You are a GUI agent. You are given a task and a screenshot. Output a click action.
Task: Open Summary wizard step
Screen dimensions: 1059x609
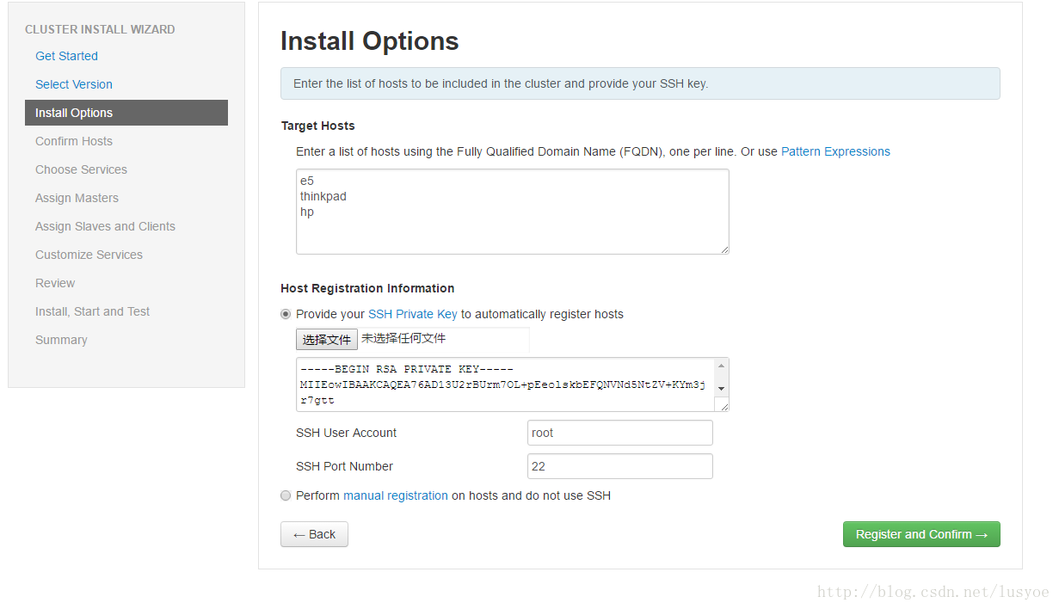tap(61, 340)
